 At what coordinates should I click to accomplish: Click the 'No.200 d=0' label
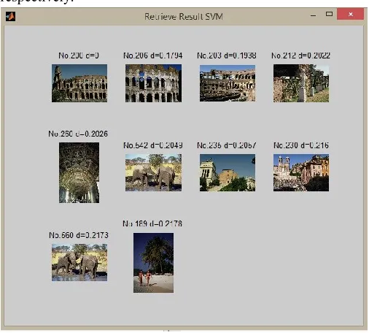point(79,55)
